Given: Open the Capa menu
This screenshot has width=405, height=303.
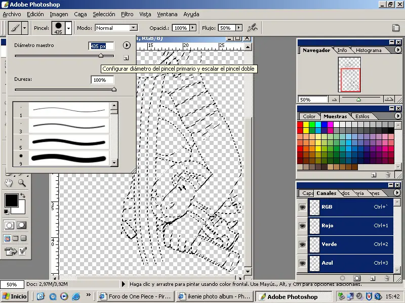Looking at the screenshot, I should pyautogui.click(x=80, y=14).
